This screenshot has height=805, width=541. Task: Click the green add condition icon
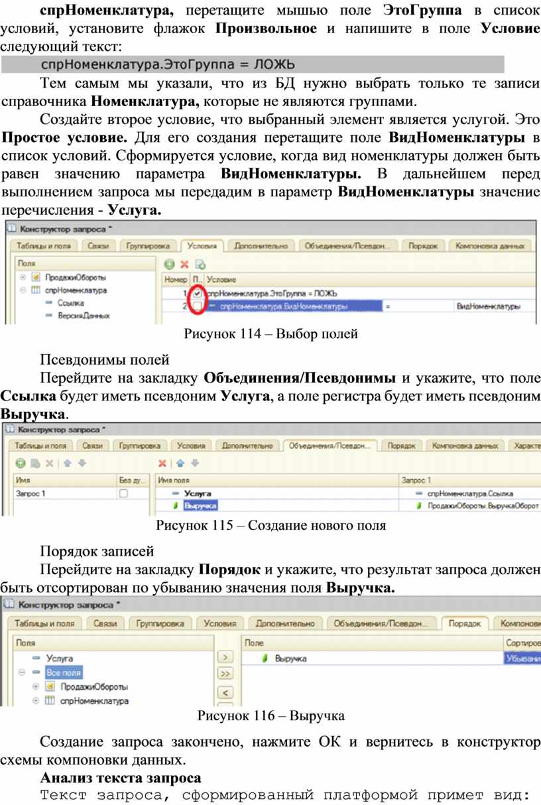(170, 264)
